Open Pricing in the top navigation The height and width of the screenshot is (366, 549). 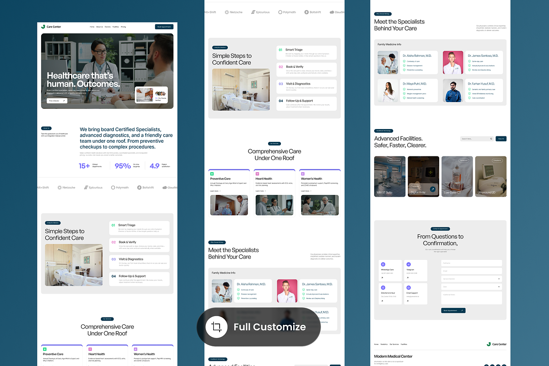[x=124, y=27]
